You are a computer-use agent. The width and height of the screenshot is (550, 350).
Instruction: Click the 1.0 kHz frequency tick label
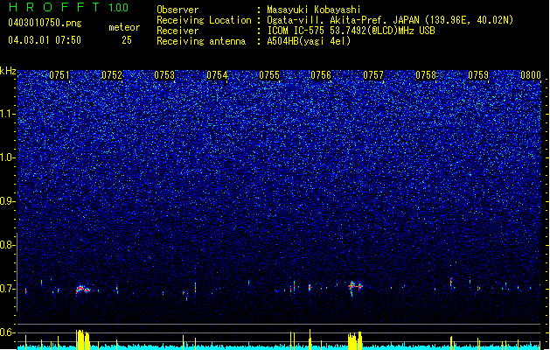(x=8, y=157)
